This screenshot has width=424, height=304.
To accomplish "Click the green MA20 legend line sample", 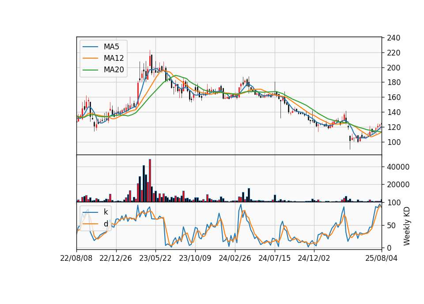I will (x=90, y=70).
